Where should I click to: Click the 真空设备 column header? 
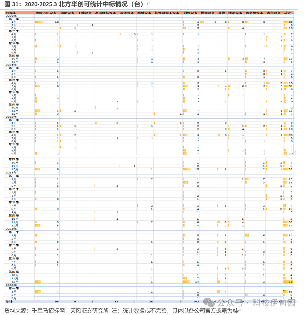pos(274,13)
